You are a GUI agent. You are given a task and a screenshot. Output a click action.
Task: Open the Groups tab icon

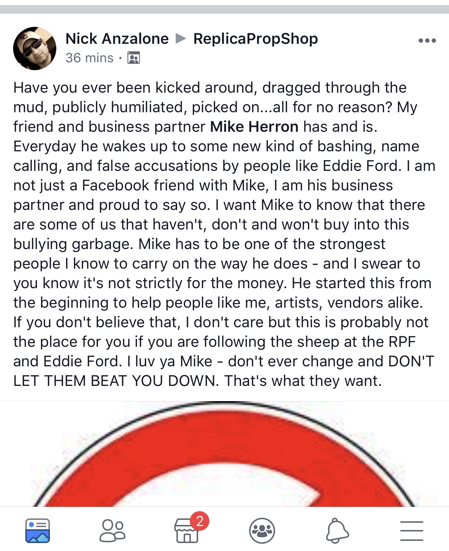pos(262,531)
